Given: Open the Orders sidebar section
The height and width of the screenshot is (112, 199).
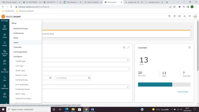Looking at the screenshot, I should tap(5, 36).
